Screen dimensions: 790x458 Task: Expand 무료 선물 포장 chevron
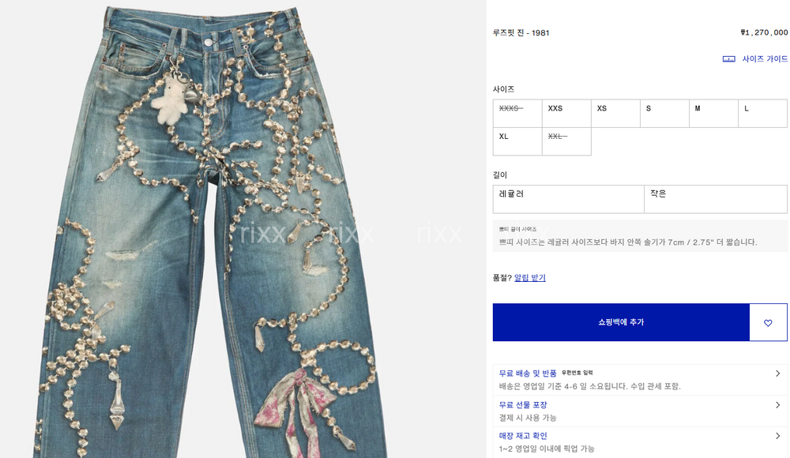click(x=777, y=405)
